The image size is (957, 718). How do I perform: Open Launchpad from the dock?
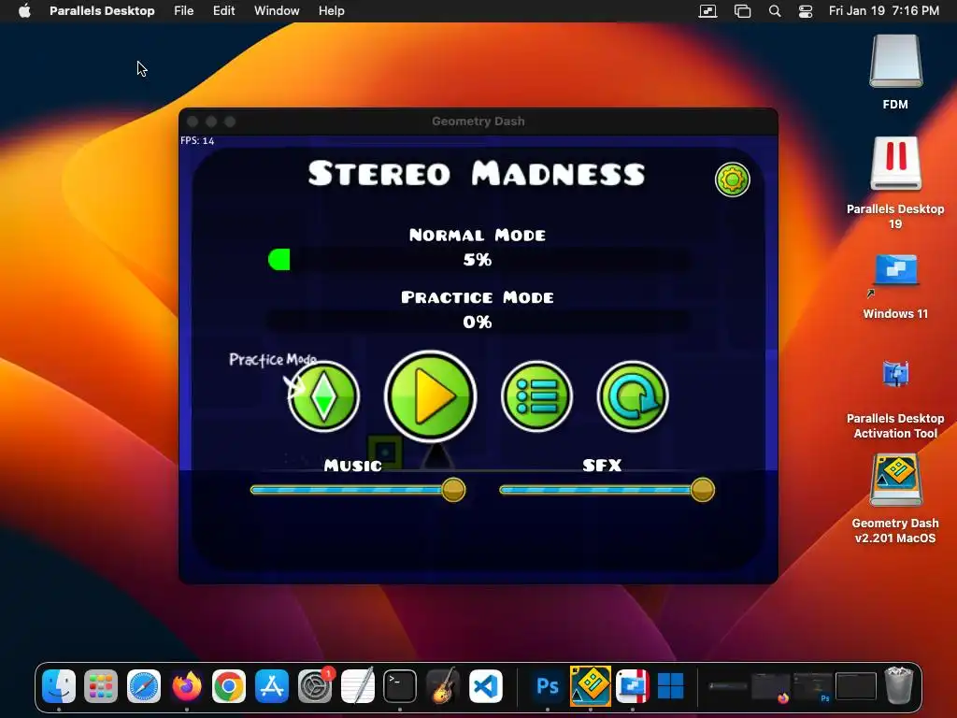point(101,686)
